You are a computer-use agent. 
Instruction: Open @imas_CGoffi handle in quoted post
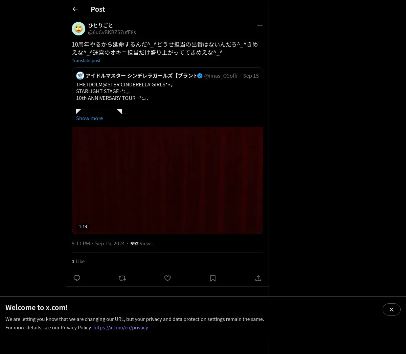pos(221,76)
